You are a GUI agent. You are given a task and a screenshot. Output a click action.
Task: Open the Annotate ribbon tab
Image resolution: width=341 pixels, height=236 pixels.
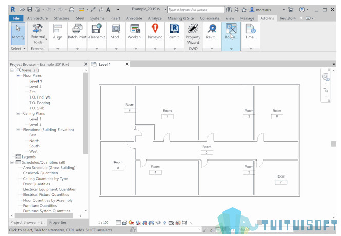(134, 18)
